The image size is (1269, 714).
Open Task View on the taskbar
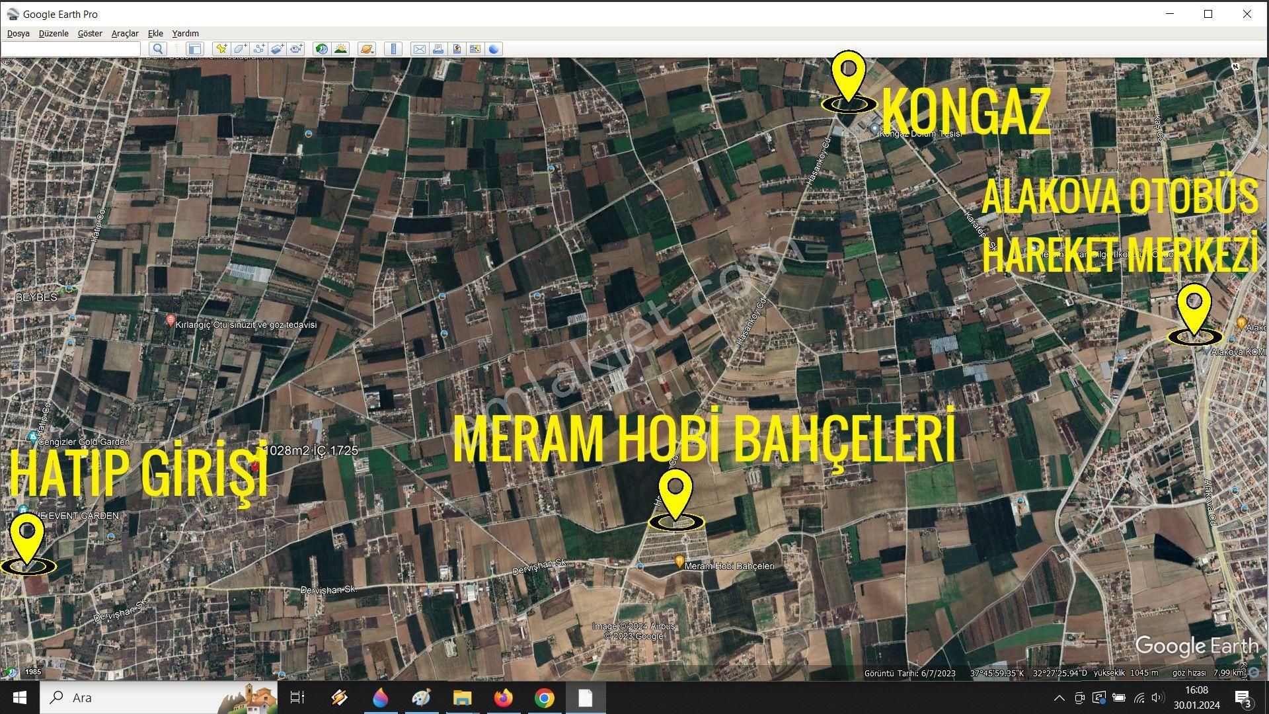(297, 697)
